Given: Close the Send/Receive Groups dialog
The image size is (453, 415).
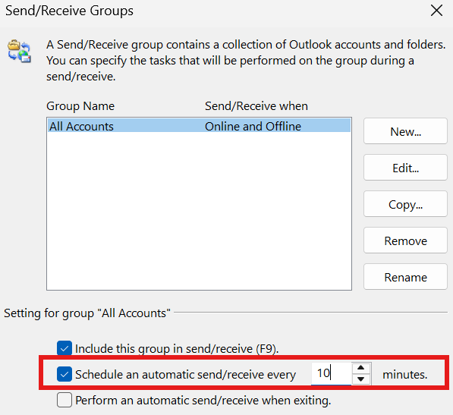Looking at the screenshot, I should tap(436, 11).
